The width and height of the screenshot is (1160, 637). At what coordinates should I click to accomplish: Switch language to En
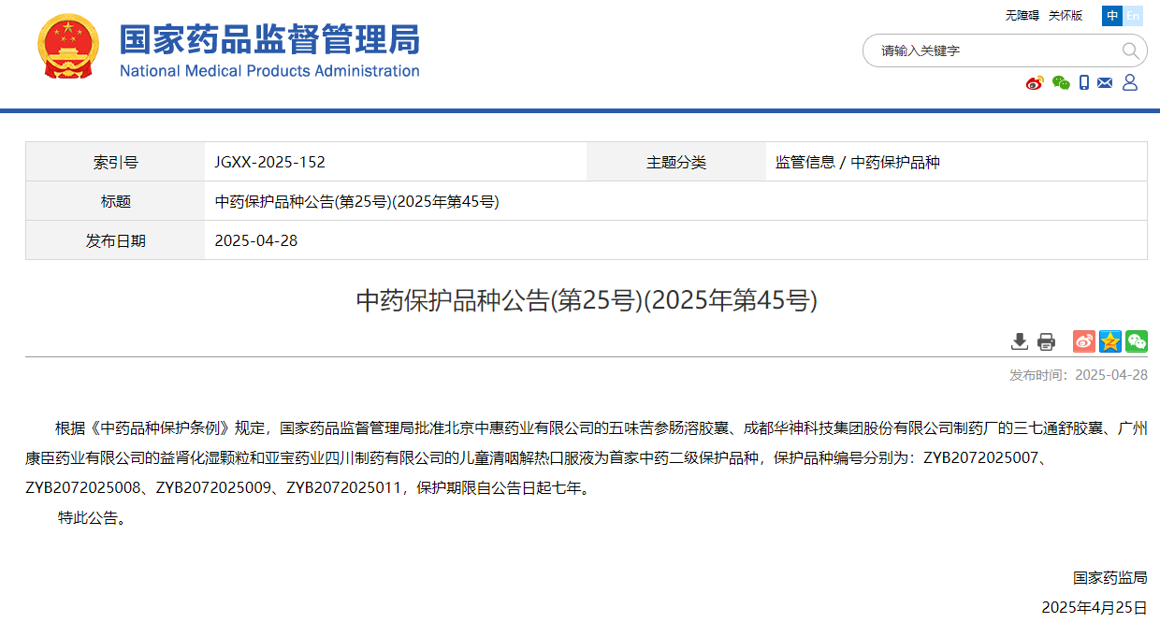pyautogui.click(x=1133, y=16)
